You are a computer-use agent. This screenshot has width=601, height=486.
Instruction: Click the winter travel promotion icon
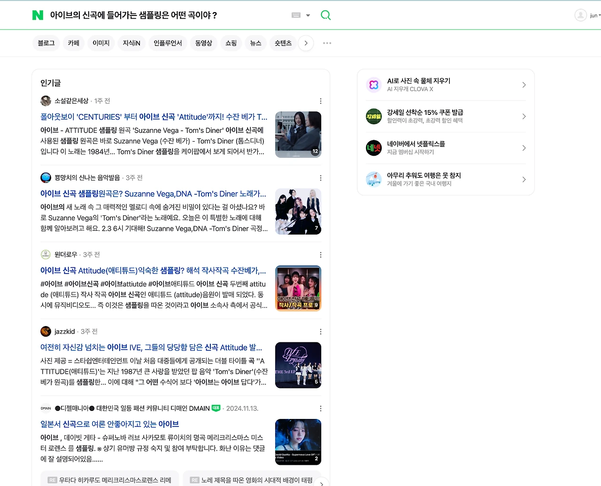(374, 179)
